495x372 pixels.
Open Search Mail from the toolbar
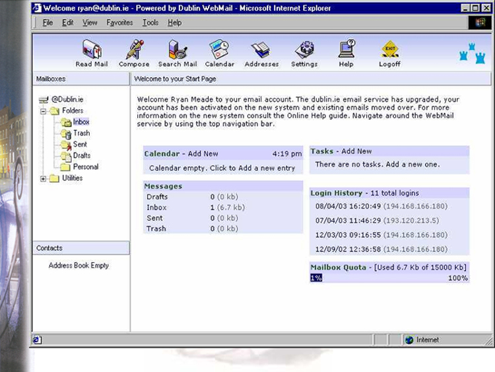coord(177,50)
